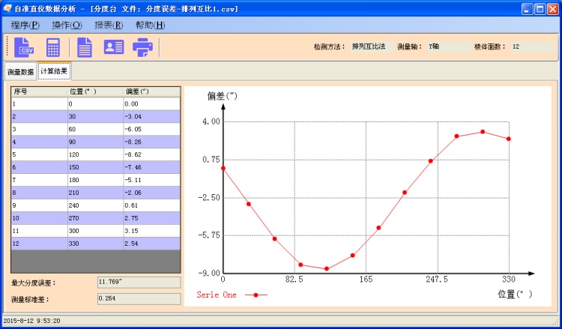Screen dimensions: 562x329
Task: Select the 计算结果 tab
Action: click(54, 71)
